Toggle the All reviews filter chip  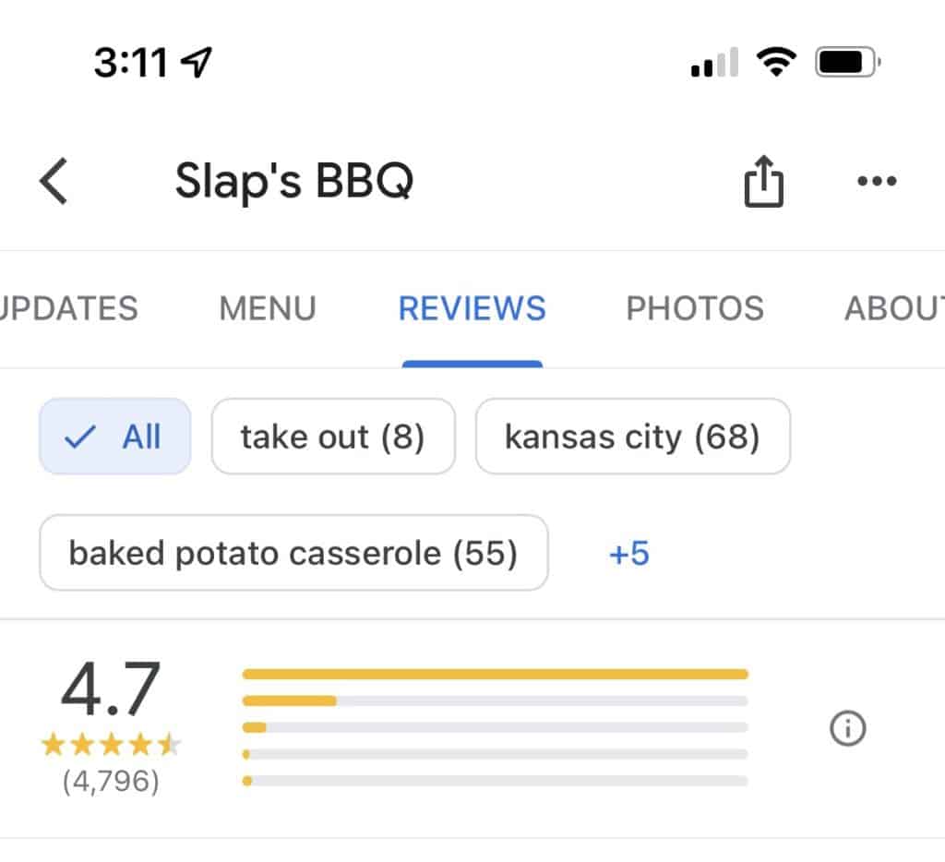pyautogui.click(x=115, y=436)
